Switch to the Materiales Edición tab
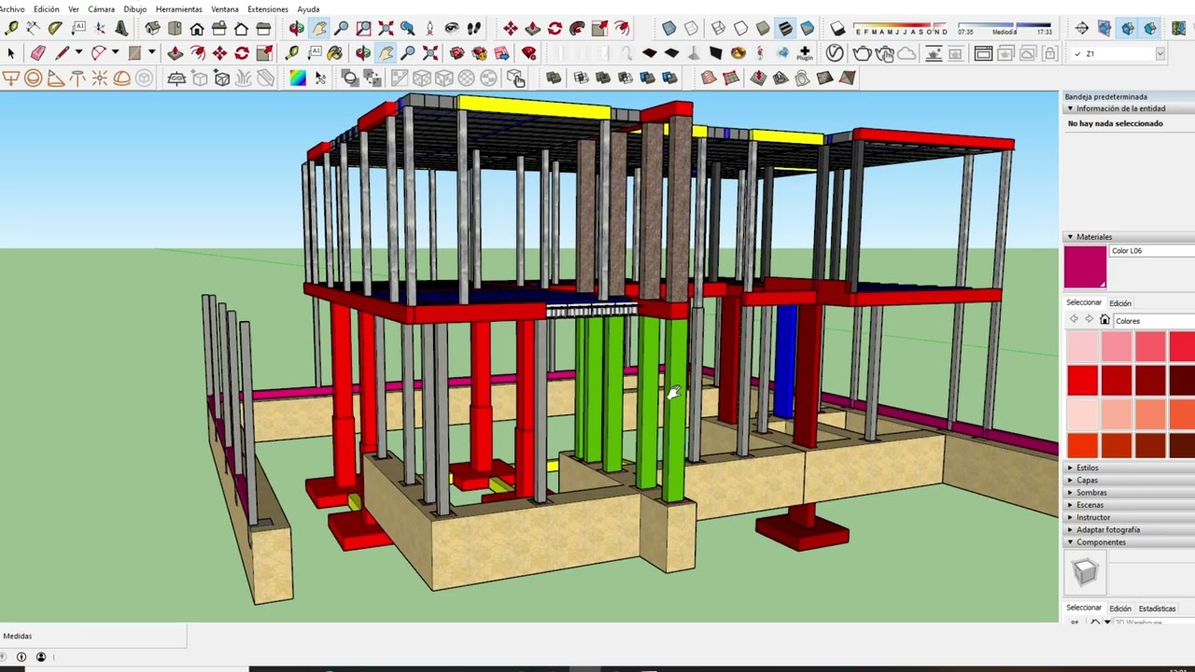Image resolution: width=1195 pixels, height=672 pixels. (1120, 303)
